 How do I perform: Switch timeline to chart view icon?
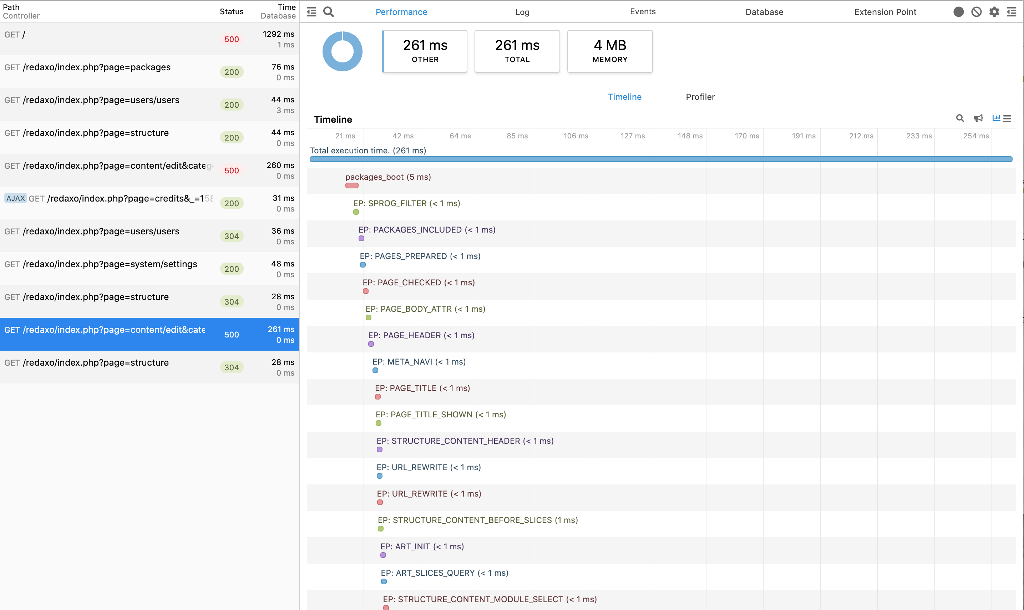coord(996,118)
